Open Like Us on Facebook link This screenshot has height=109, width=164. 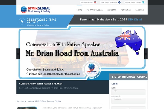110,2
